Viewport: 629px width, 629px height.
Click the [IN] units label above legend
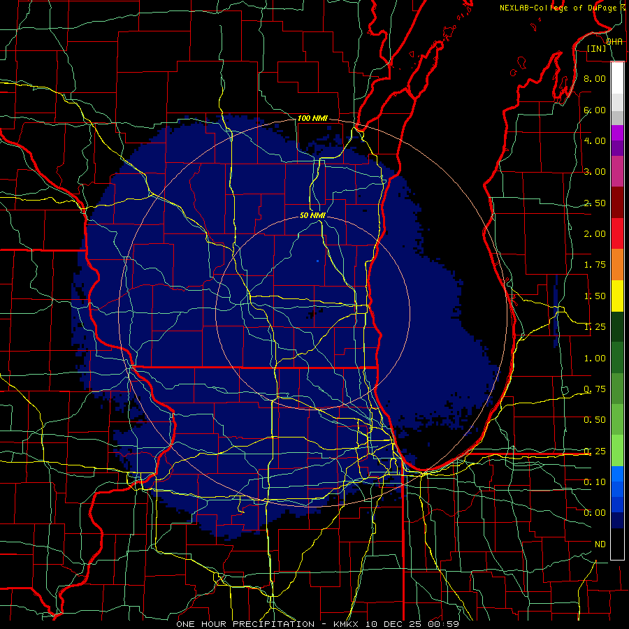(597, 48)
